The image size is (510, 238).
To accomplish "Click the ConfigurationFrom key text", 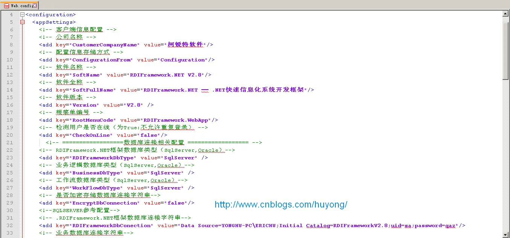I will (101, 60).
